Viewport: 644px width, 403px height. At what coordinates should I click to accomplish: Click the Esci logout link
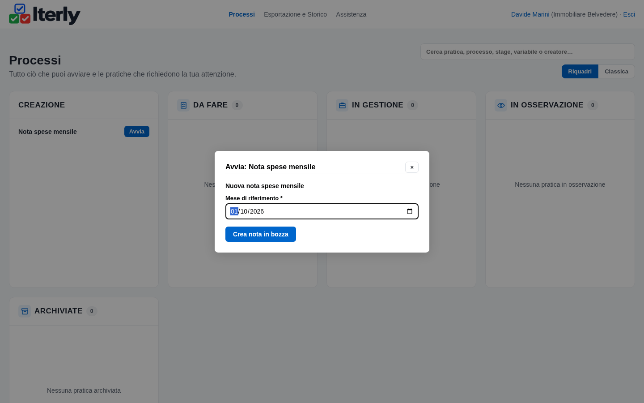pyautogui.click(x=629, y=14)
